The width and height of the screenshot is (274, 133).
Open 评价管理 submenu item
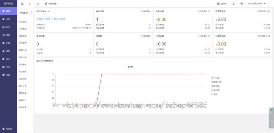(x=23, y=43)
